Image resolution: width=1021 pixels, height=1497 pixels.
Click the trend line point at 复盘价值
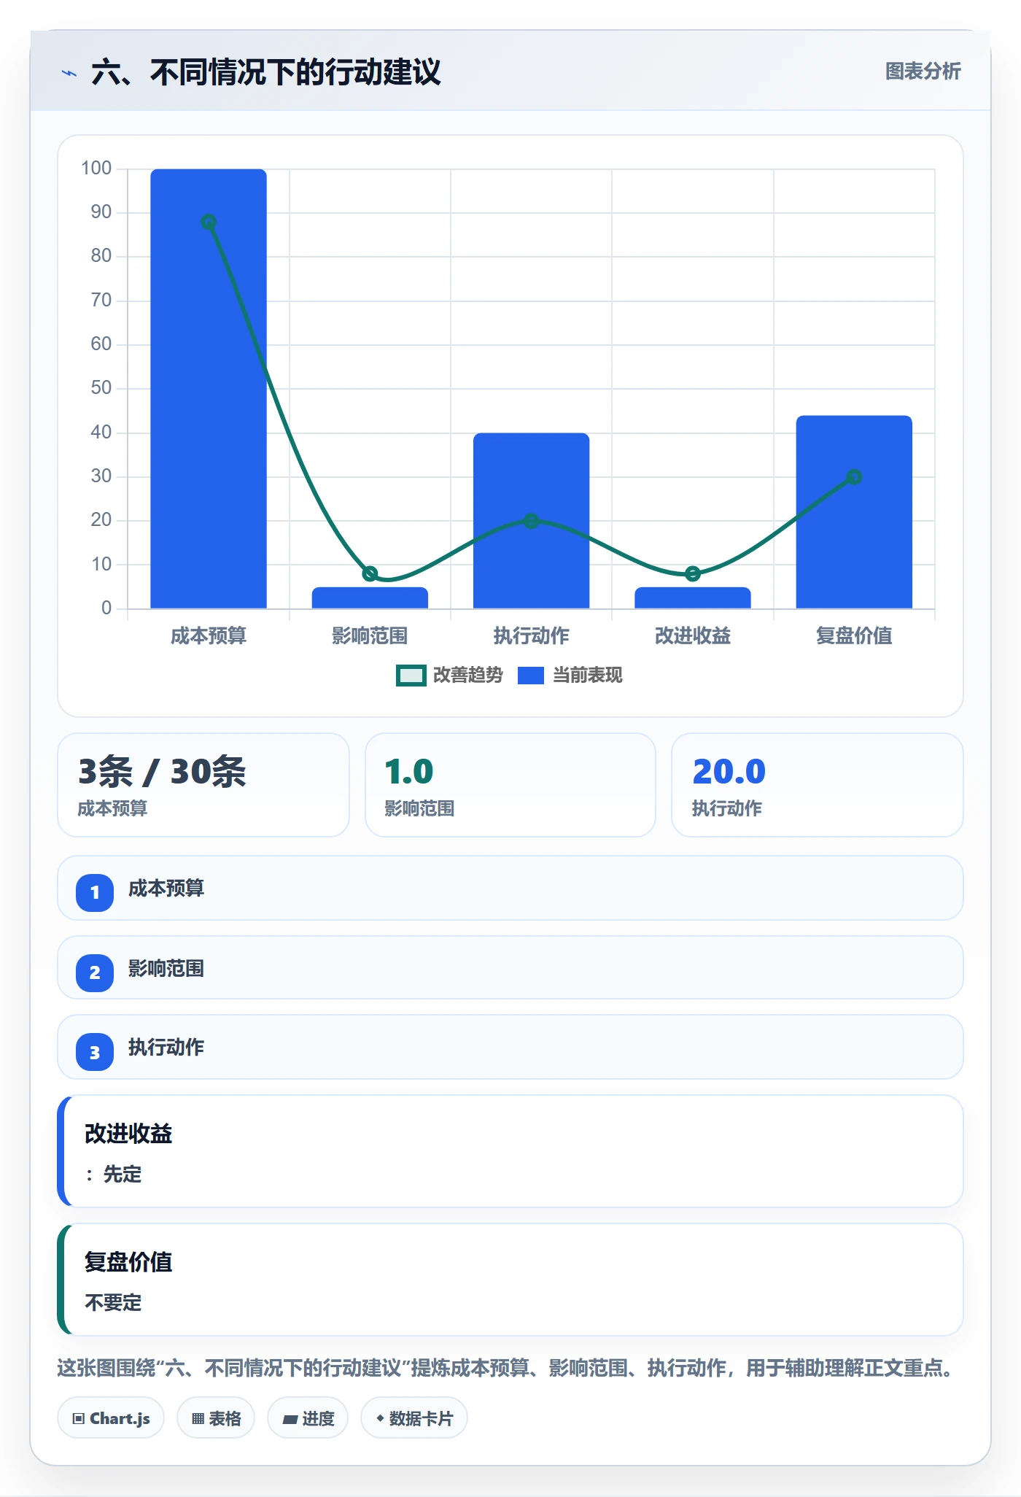coord(854,477)
